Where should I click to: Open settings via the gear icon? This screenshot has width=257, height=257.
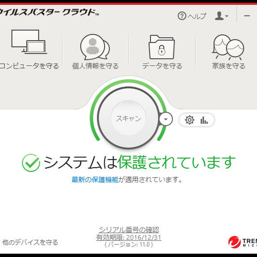pos(190,120)
